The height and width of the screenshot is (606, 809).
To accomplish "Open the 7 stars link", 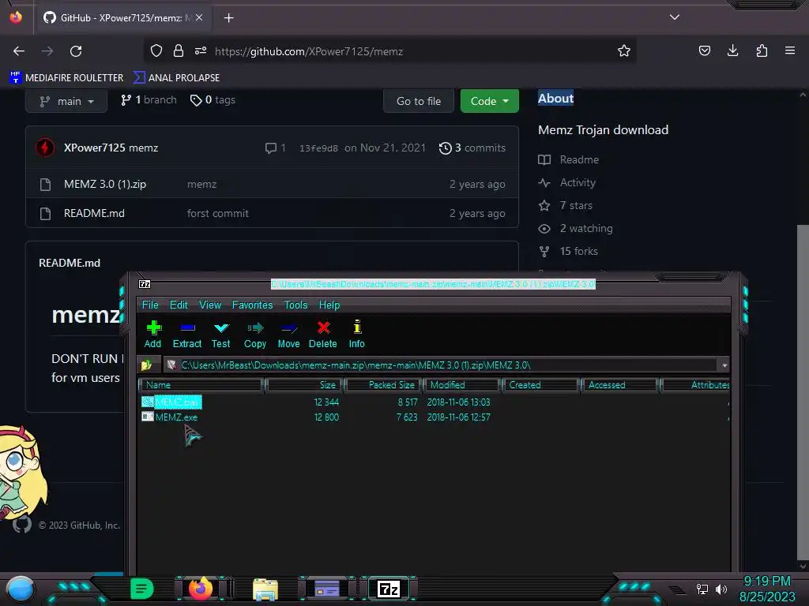I will (x=566, y=206).
